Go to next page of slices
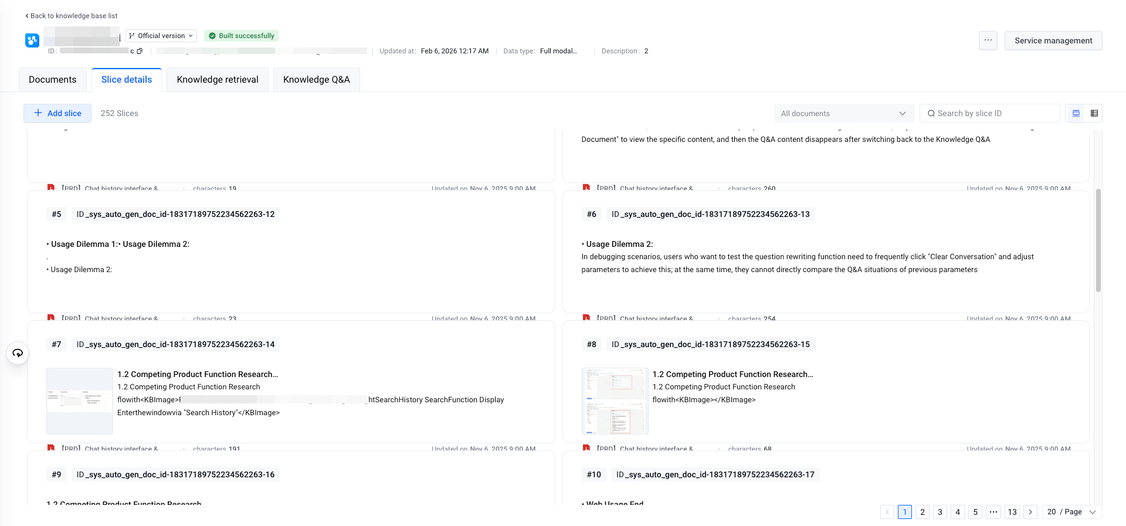 coord(1030,512)
